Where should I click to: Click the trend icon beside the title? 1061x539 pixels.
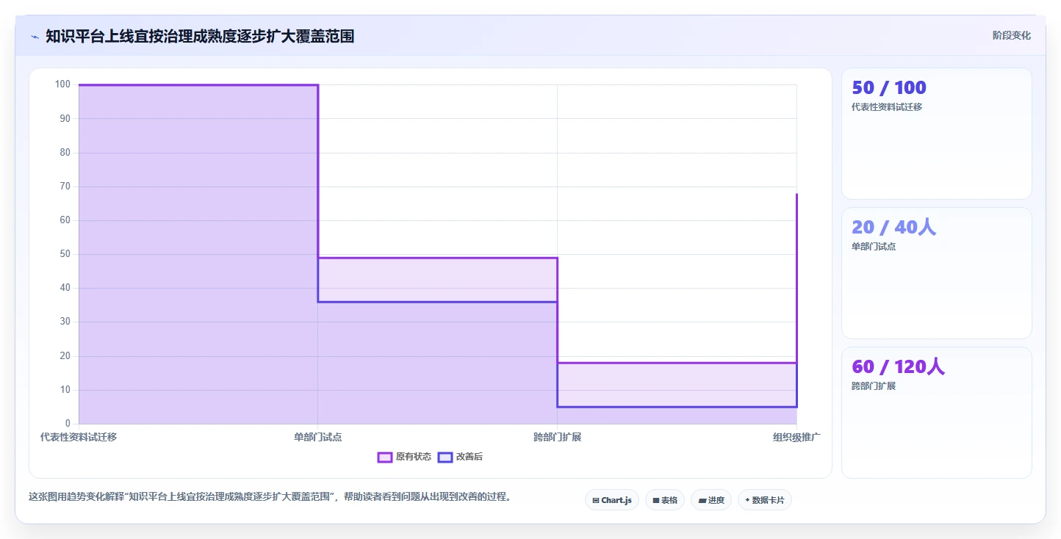click(x=35, y=37)
